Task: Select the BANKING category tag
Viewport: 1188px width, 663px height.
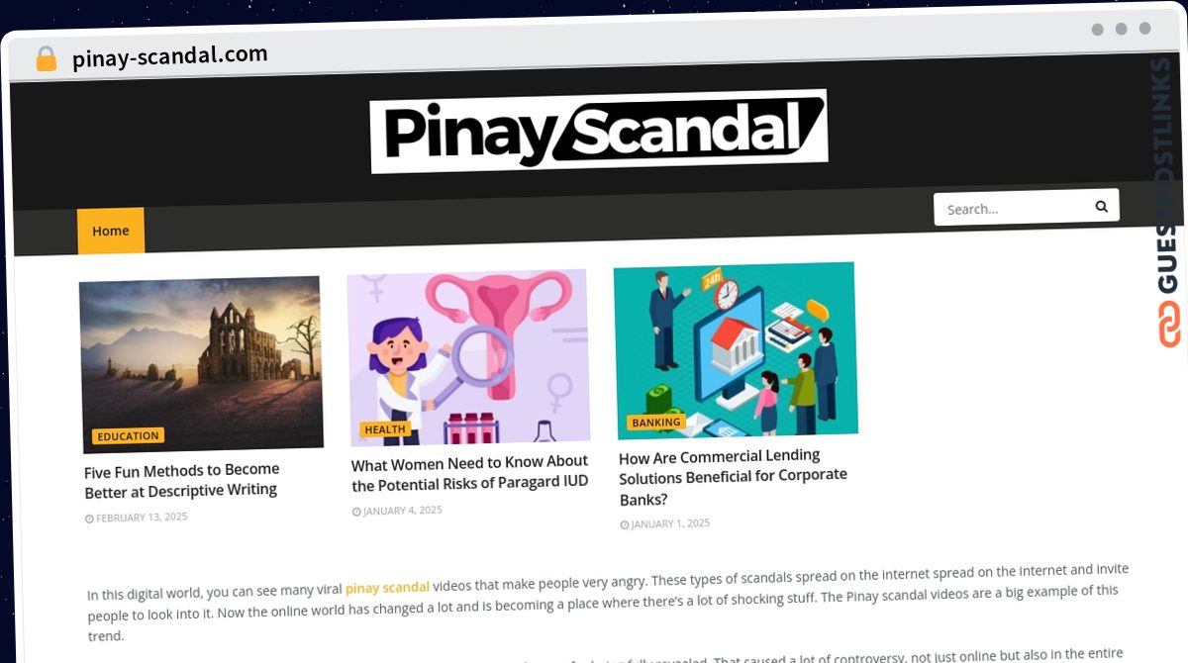Action: (656, 423)
